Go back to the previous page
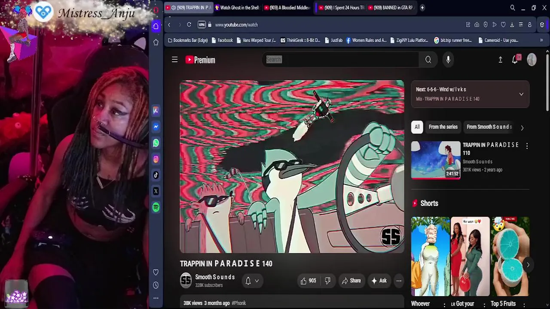The height and width of the screenshot is (309, 550). coord(169,24)
